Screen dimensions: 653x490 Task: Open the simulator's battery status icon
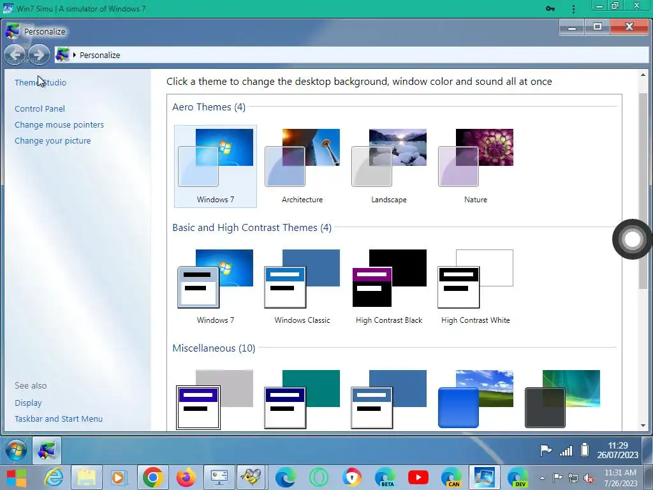click(x=585, y=450)
